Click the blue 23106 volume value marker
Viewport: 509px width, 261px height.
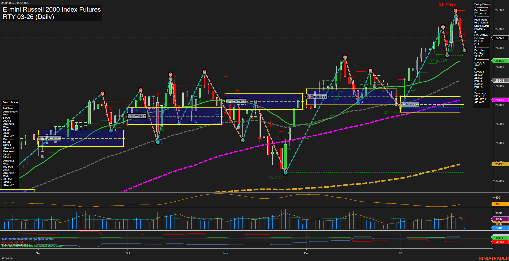pos(499,228)
